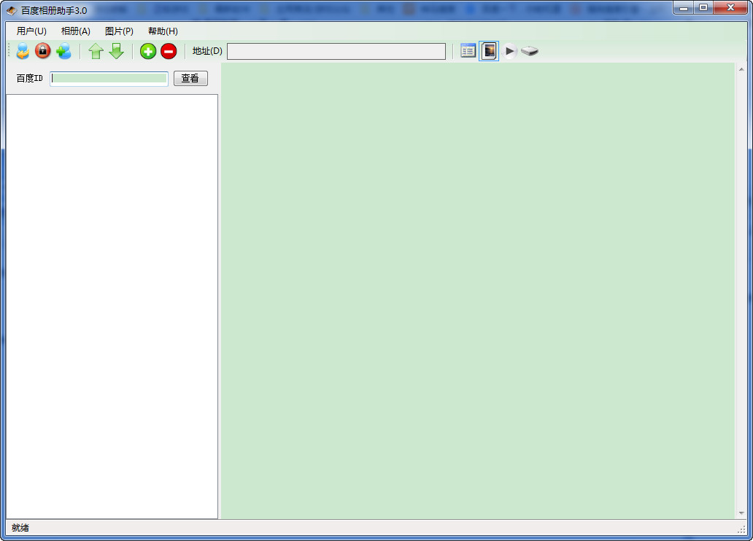The image size is (753, 541).
Task: Click the disk drive icon
Action: [530, 51]
